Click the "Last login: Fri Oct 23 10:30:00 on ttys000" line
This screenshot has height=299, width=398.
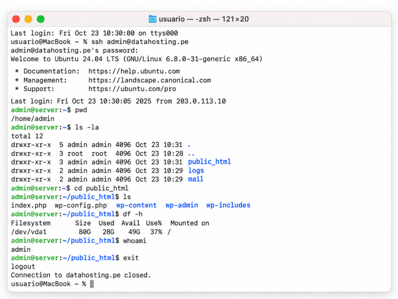[94, 33]
